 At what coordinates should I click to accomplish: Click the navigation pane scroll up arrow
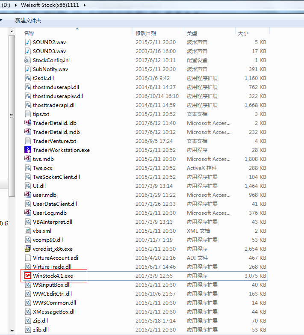(x=12, y=31)
